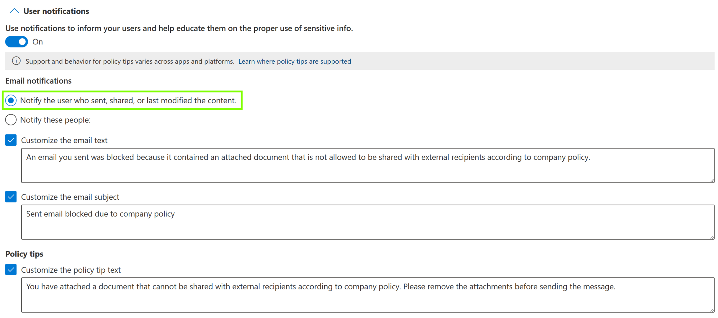Disable Customize the policy tip text
The image size is (718, 318).
click(x=11, y=269)
